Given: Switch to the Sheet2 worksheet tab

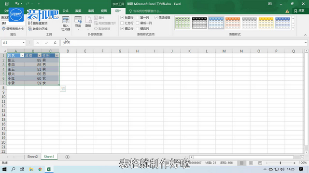Looking at the screenshot, I should [32, 157].
